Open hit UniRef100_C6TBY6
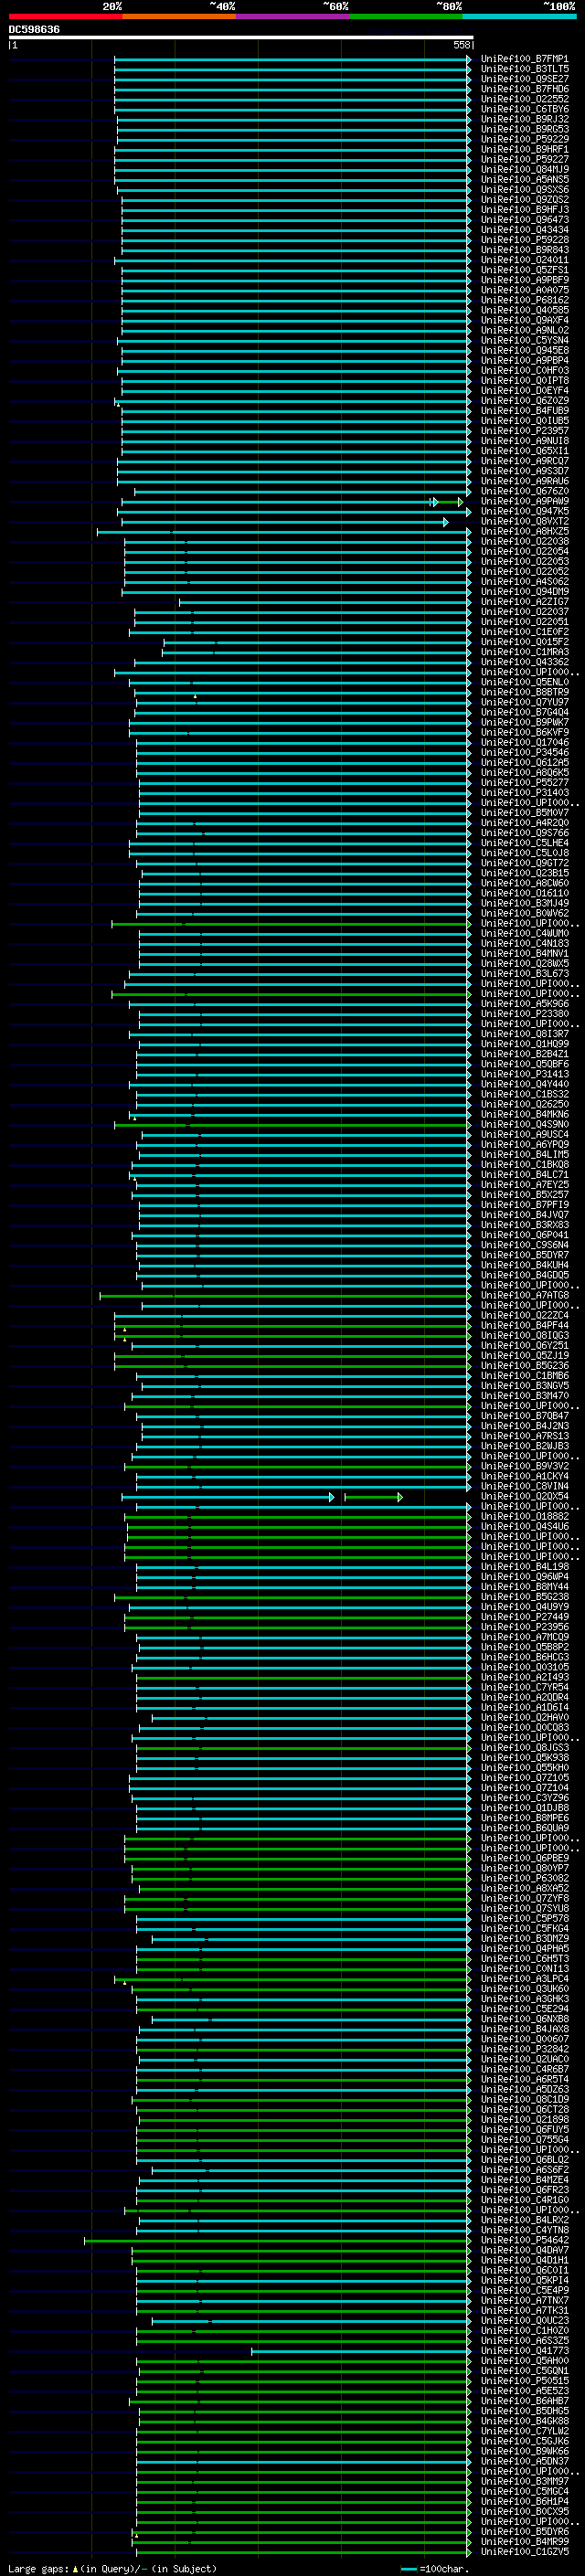 524,109
